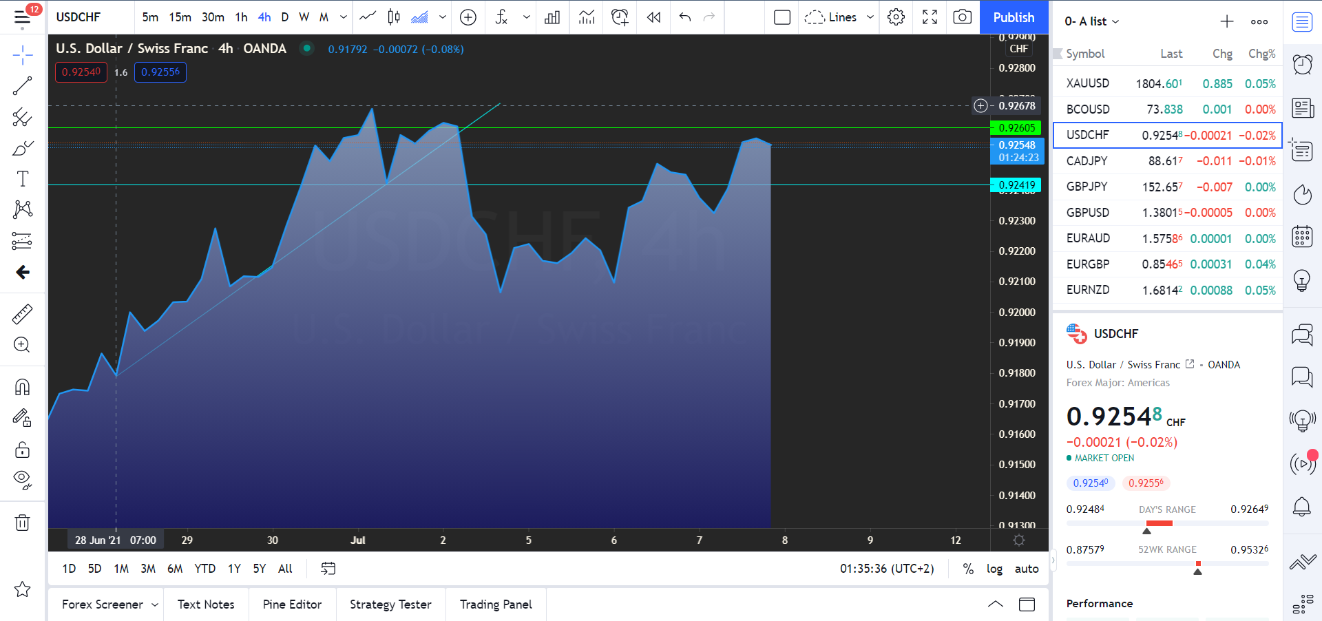Open financials bar chart icon

pyautogui.click(x=552, y=17)
